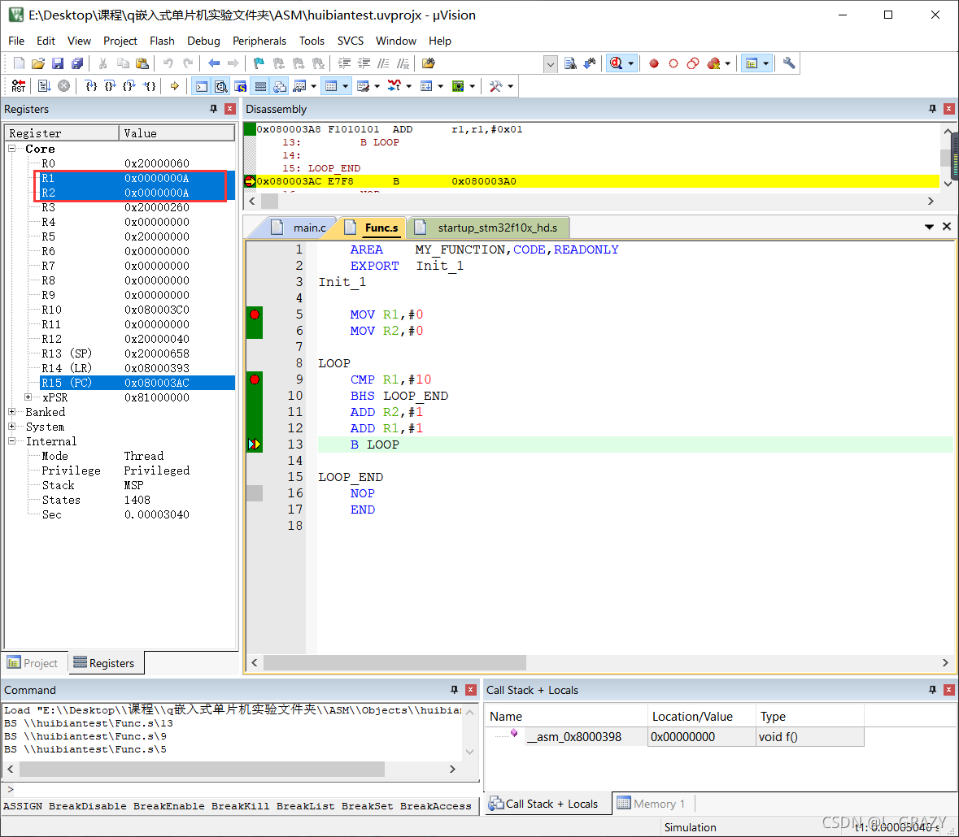Click the Run icon in the debug toolbar
Screen dimensions: 959x837
(44, 86)
